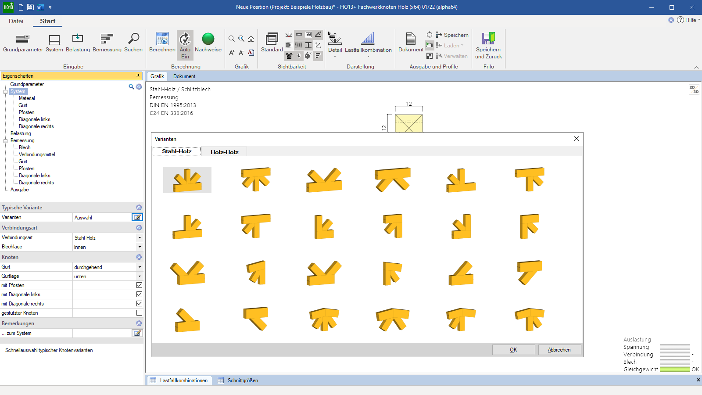Open the Varianten Auswahl edit button
Screen dimensions: 702x395
[x=137, y=217]
